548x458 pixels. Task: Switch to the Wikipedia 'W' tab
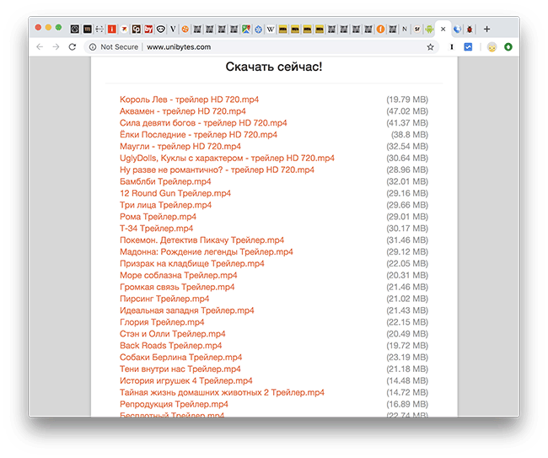pyautogui.click(x=271, y=29)
